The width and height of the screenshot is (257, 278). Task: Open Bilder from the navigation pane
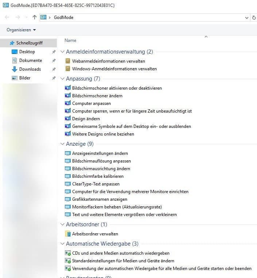[x=25, y=78]
